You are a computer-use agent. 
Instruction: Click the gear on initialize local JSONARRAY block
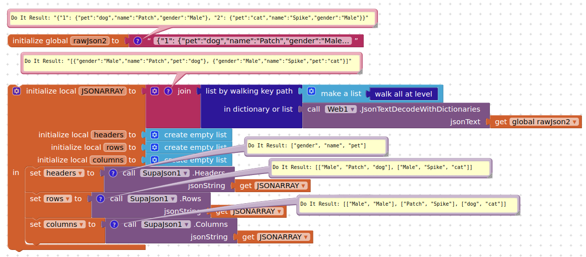pos(17,91)
